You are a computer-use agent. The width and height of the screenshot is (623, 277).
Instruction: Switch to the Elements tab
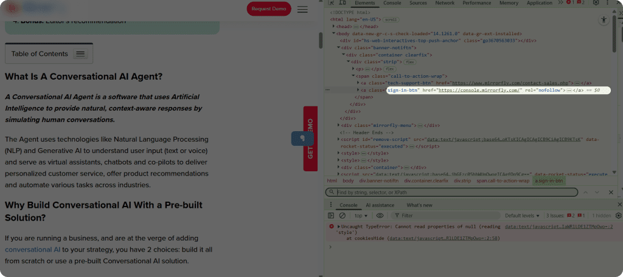pyautogui.click(x=365, y=3)
